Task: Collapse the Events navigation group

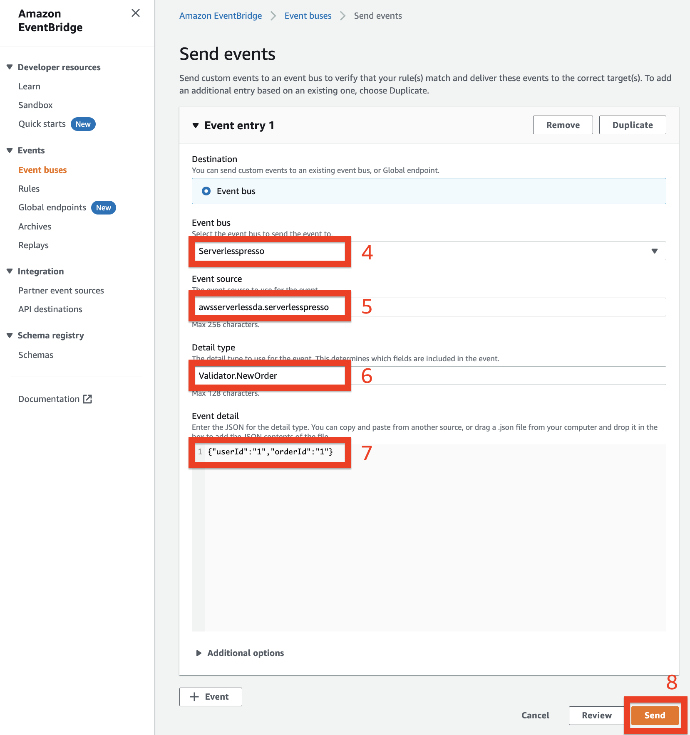Action: coord(10,150)
